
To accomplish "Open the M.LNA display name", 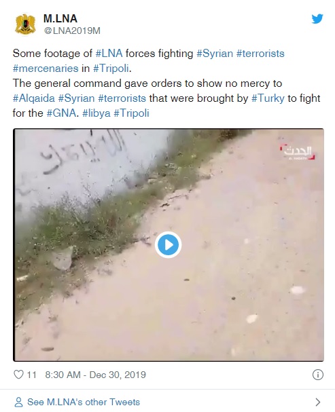I will [x=60, y=18].
